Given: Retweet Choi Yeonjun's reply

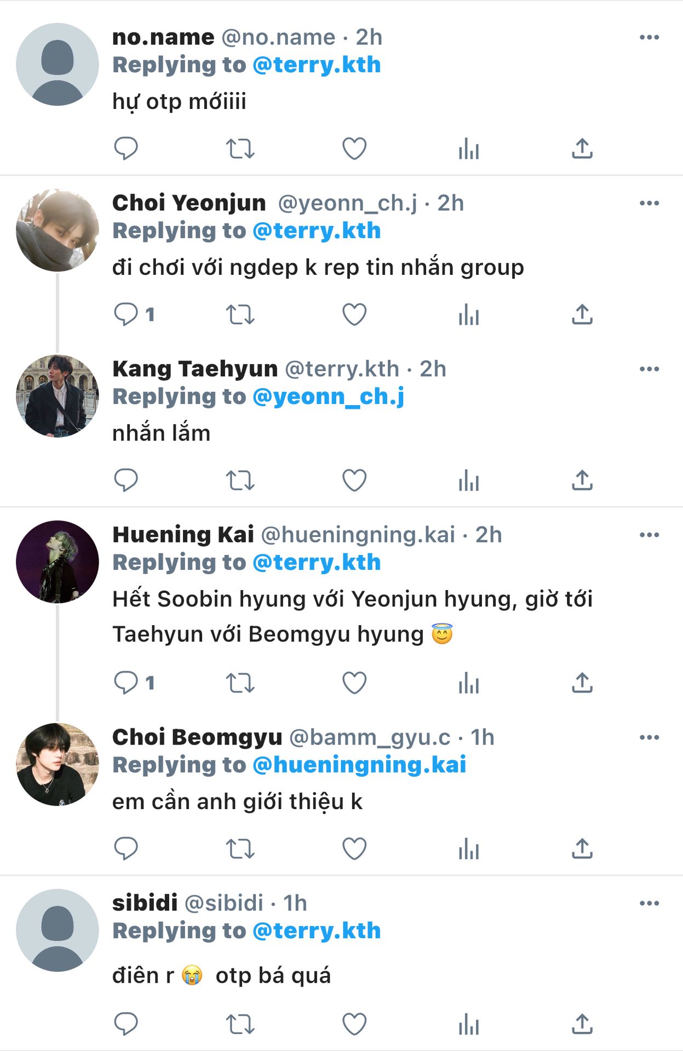Looking at the screenshot, I should pos(240,314).
